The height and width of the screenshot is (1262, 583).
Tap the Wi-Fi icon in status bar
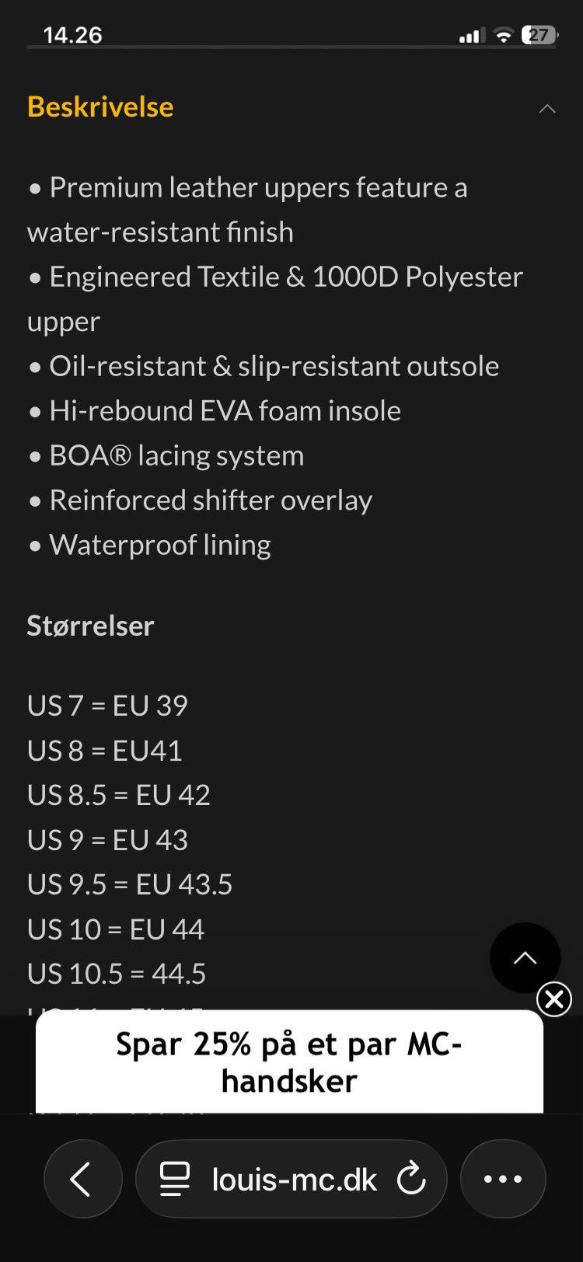[504, 35]
